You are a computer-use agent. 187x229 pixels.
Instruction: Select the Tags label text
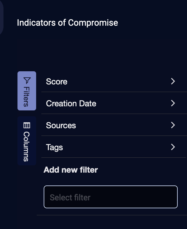coord(54,147)
